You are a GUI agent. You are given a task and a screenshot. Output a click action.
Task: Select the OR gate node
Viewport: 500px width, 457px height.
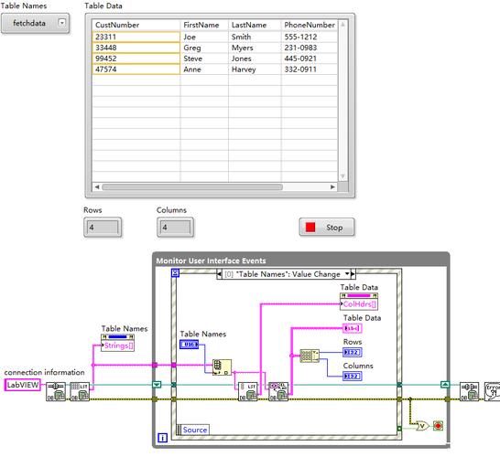click(x=423, y=426)
